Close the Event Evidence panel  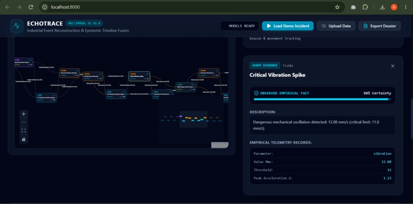point(393,66)
